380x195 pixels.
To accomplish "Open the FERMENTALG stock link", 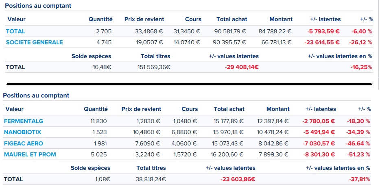I will 24,121.
